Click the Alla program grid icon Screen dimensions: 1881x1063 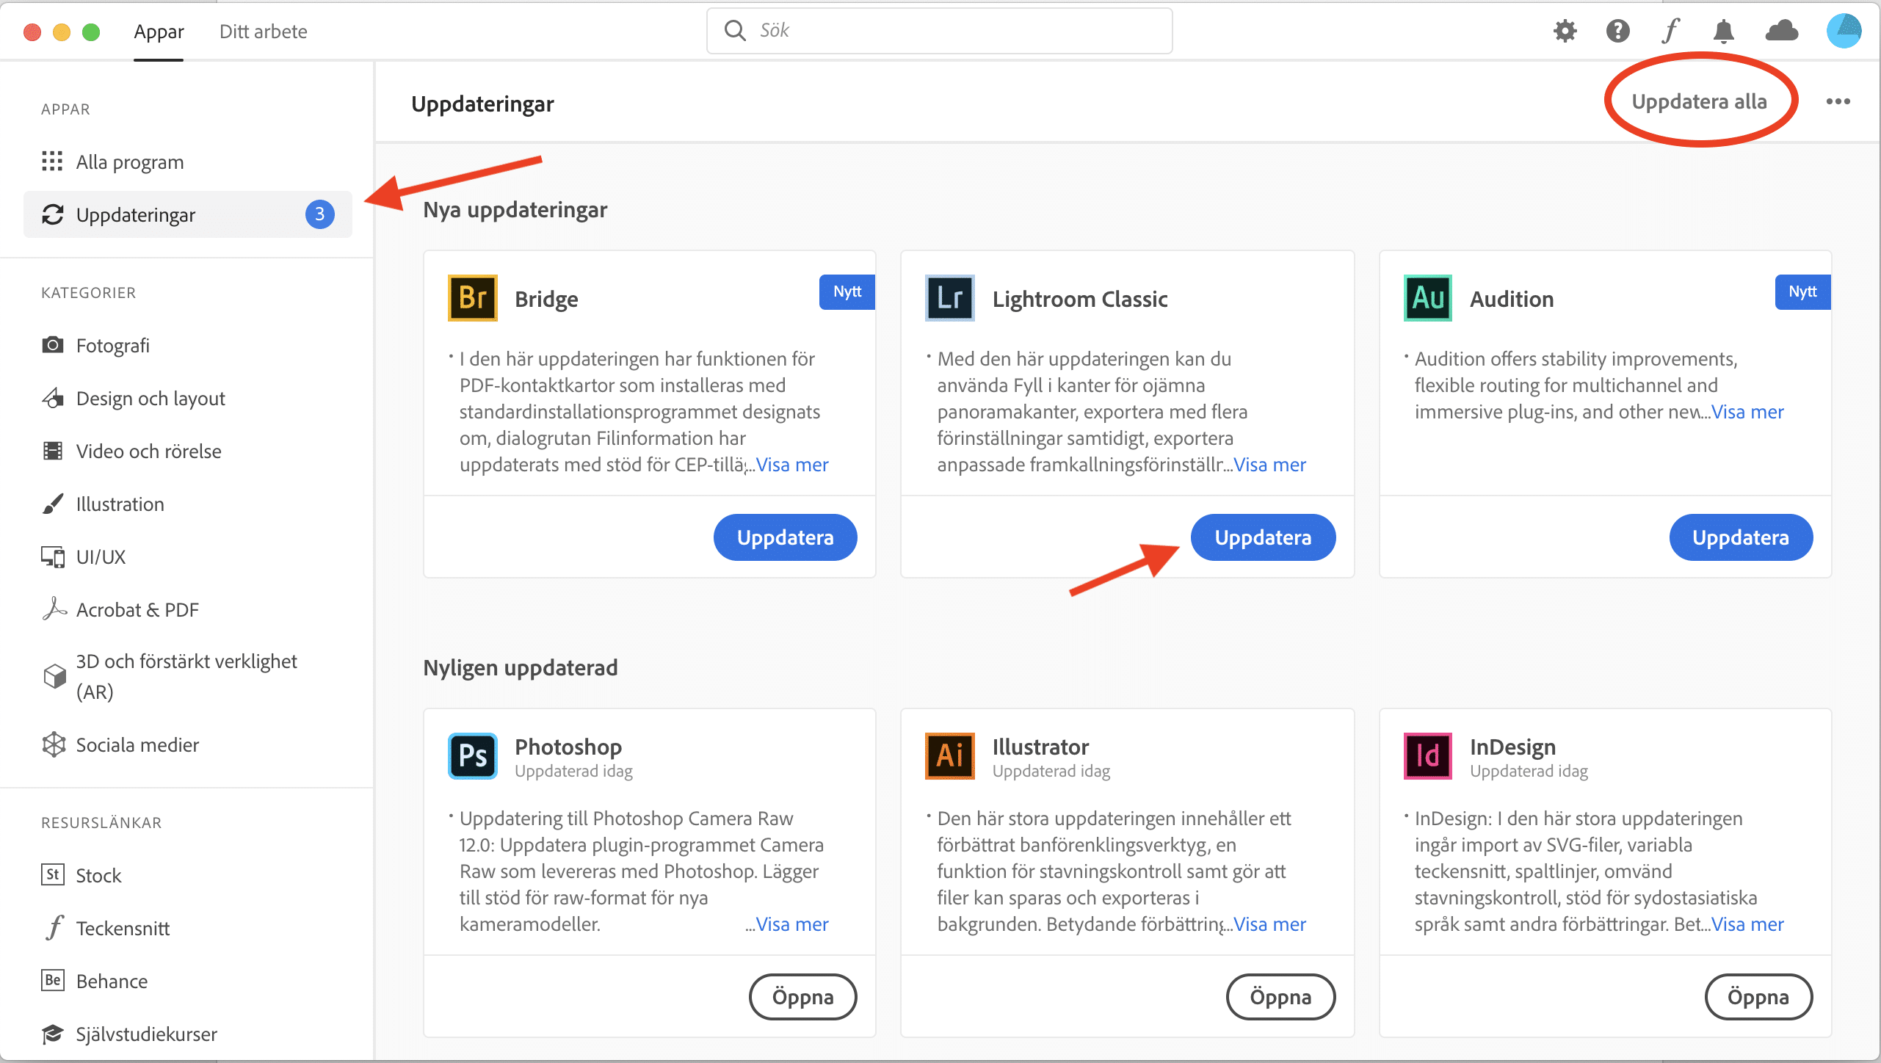click(52, 162)
